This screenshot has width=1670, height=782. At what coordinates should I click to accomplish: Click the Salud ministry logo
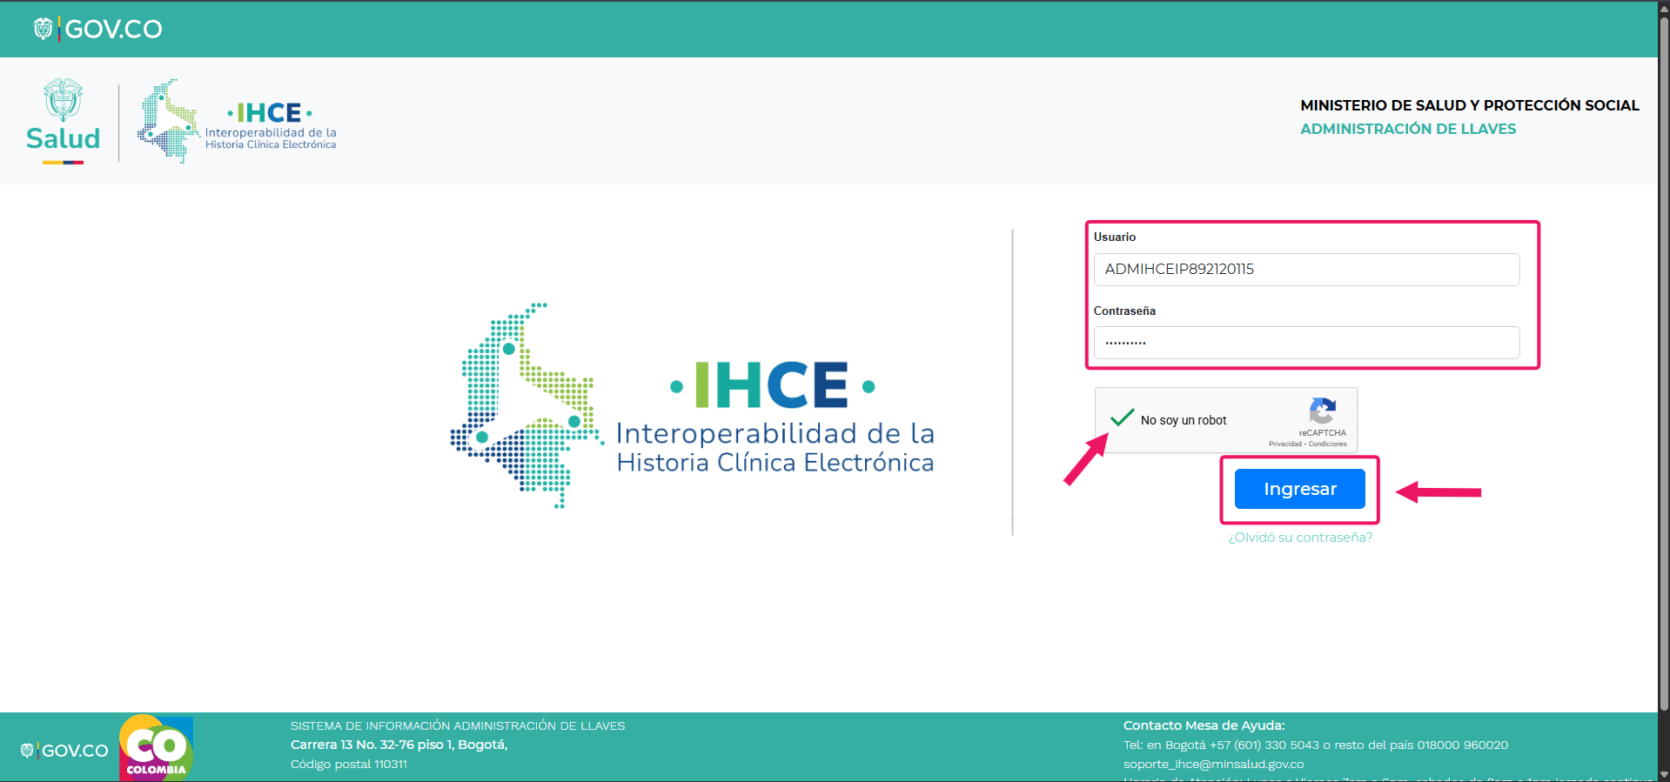pos(64,121)
